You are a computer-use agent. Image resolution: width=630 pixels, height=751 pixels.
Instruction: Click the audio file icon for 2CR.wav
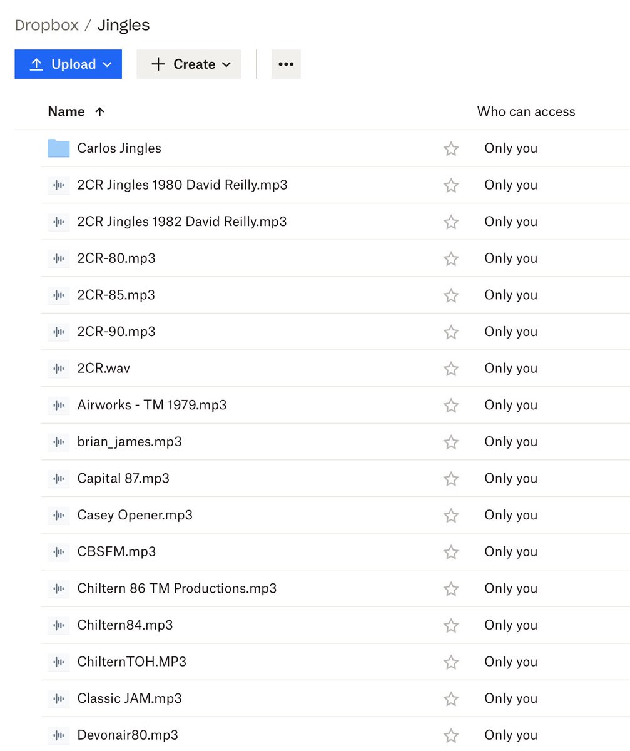tap(59, 369)
